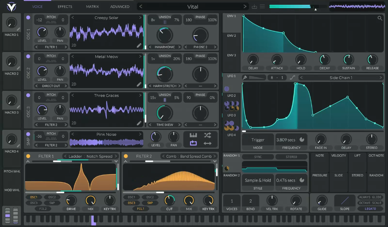Enable sample random shuffle icon
Screen dimensions: 388x227
207,135
